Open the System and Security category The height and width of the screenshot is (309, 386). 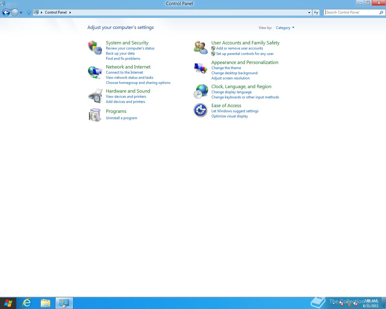127,43
